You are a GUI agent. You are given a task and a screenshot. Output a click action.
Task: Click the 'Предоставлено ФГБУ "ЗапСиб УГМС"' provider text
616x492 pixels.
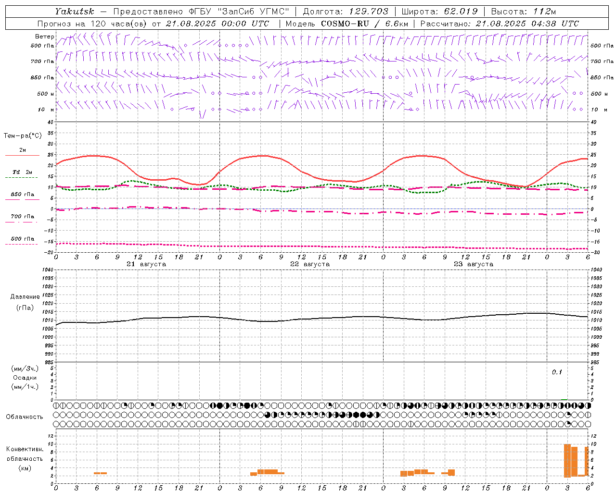pos(201,12)
